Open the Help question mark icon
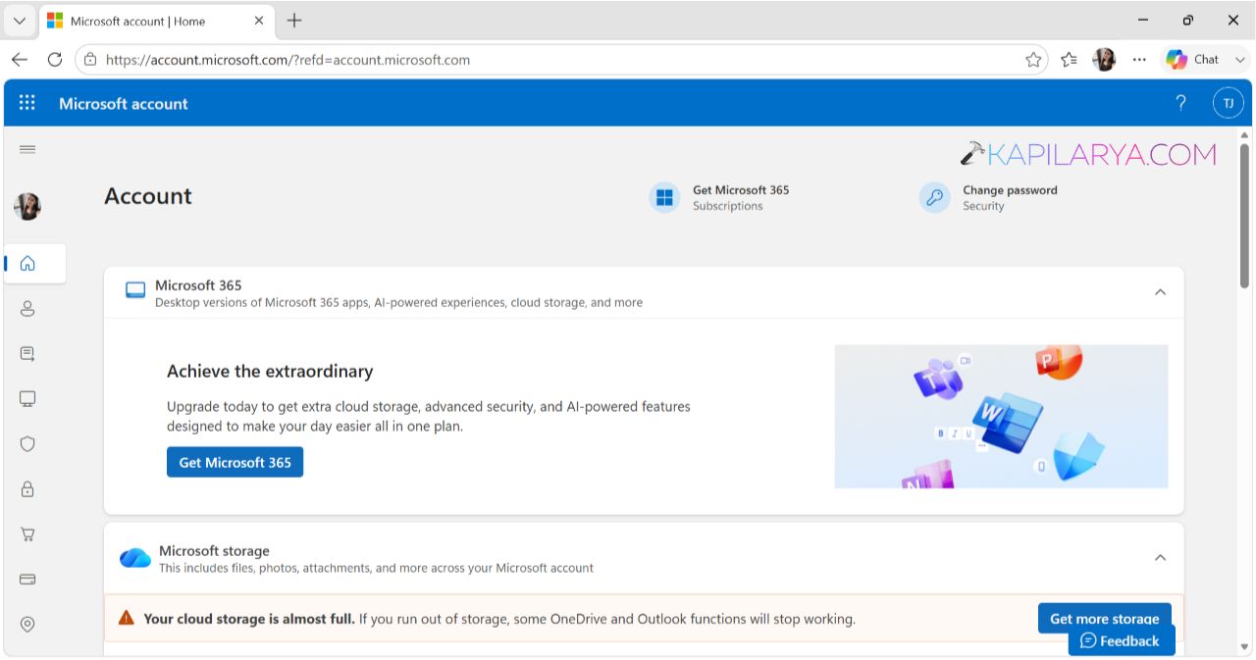The height and width of the screenshot is (660, 1256). [x=1181, y=103]
